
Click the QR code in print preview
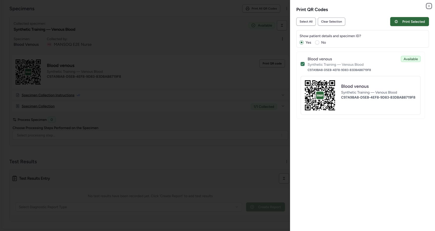point(320,95)
